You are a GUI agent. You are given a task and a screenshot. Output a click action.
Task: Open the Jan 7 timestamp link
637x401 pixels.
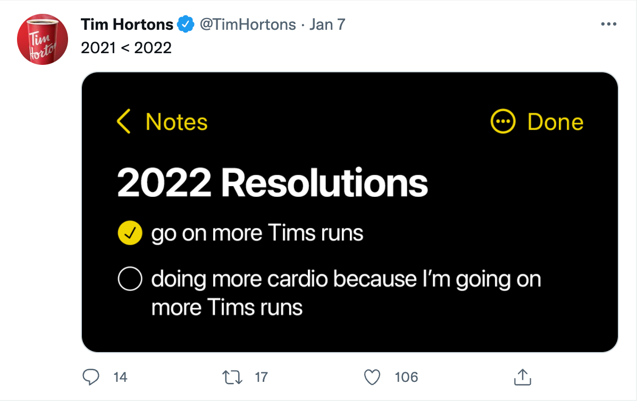(327, 24)
